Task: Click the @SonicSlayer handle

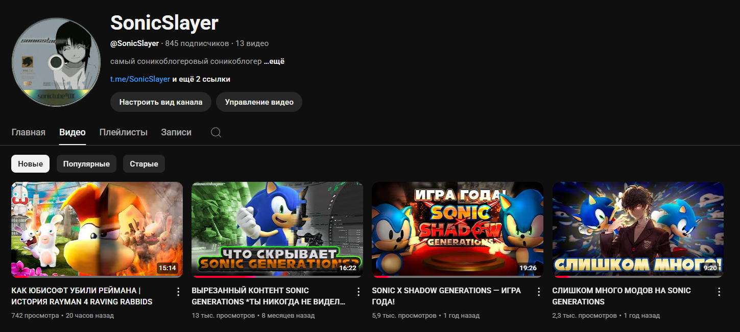Action: coord(135,43)
